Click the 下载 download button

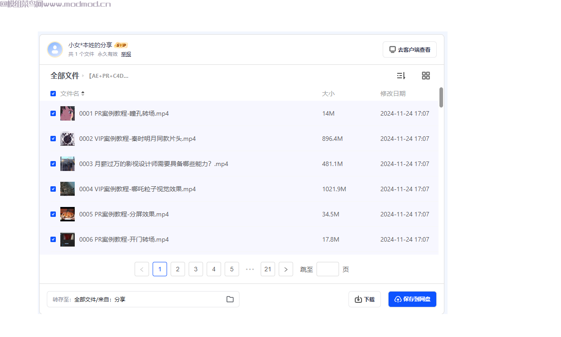[365, 299]
